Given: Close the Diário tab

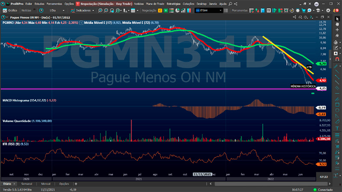Looking at the screenshot, I should click(15, 184).
